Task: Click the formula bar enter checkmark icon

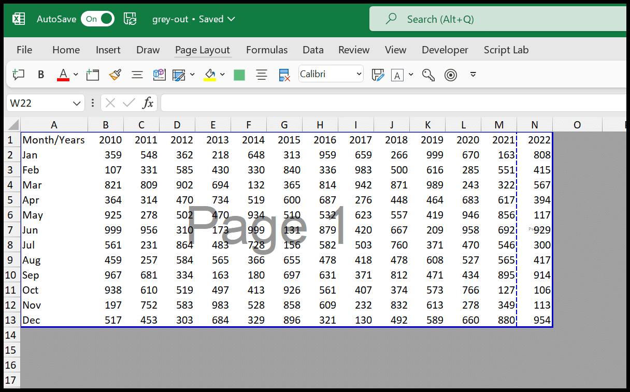Action: tap(128, 103)
